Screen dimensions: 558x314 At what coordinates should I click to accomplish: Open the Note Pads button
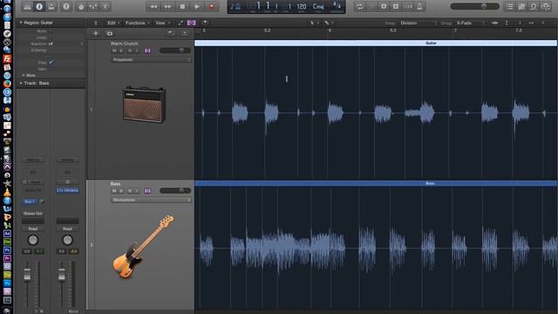(x=521, y=6)
